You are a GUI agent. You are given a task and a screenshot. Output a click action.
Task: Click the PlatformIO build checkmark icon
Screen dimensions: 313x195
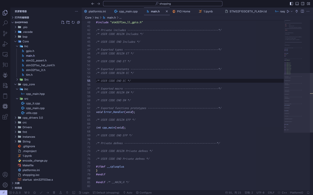click(x=41, y=193)
